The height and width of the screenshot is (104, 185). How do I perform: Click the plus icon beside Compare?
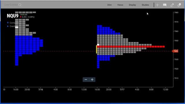click(8, 23)
